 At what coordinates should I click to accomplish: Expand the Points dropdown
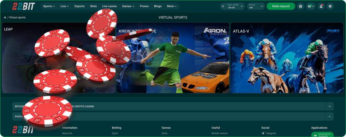[262, 6]
